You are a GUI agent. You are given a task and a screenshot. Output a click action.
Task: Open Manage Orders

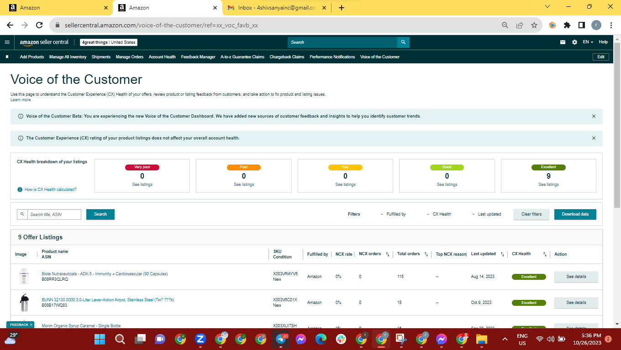(x=130, y=57)
